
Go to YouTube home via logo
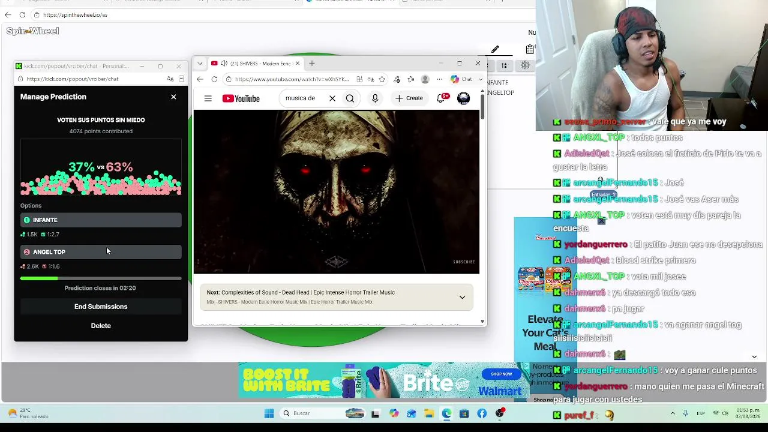click(x=241, y=98)
